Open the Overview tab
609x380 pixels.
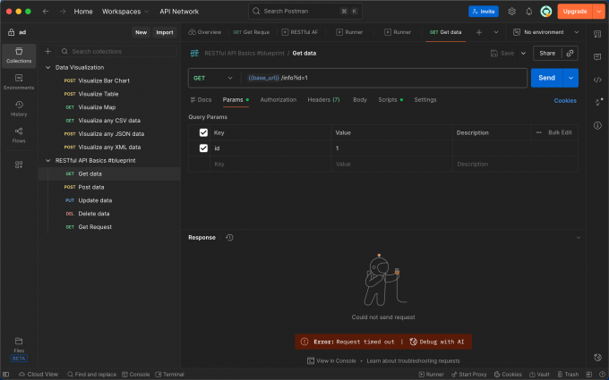(205, 32)
